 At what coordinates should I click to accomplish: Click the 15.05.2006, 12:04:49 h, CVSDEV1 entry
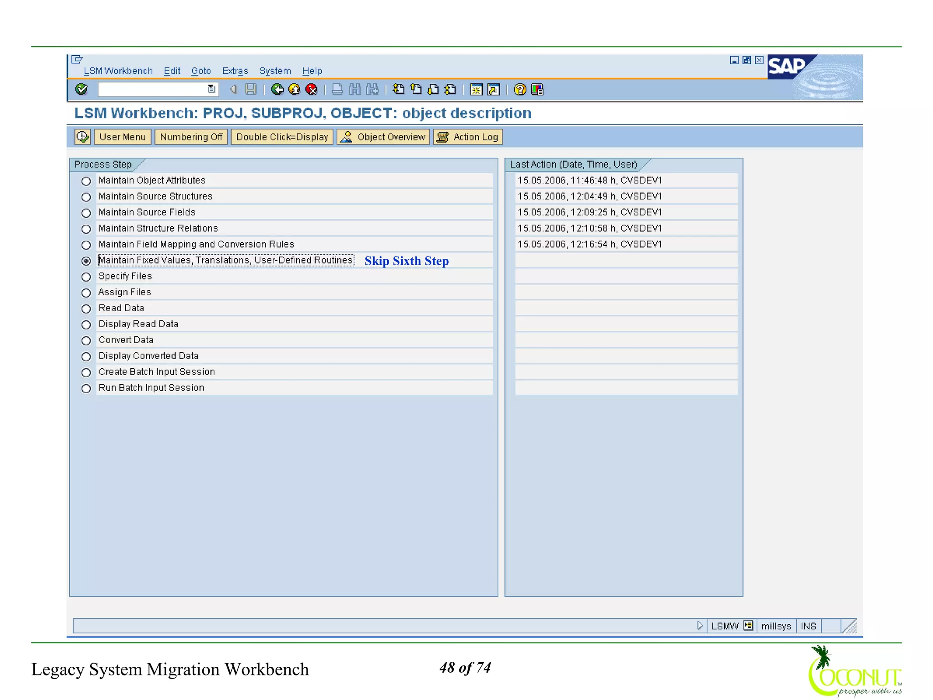(590, 196)
